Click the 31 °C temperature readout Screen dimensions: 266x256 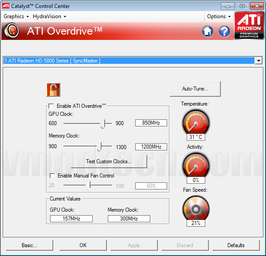(196, 137)
